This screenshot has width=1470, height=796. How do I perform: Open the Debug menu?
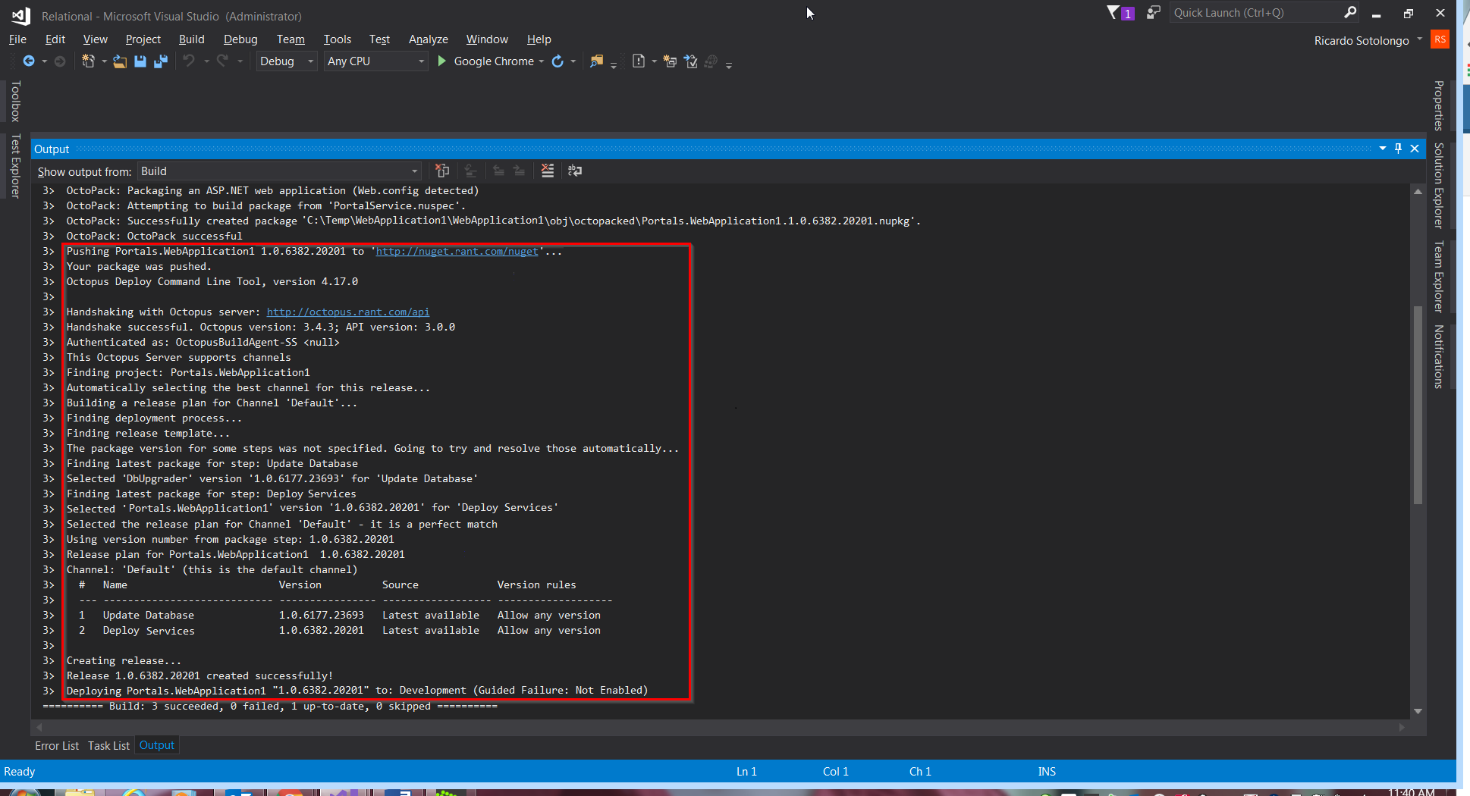[x=240, y=39]
